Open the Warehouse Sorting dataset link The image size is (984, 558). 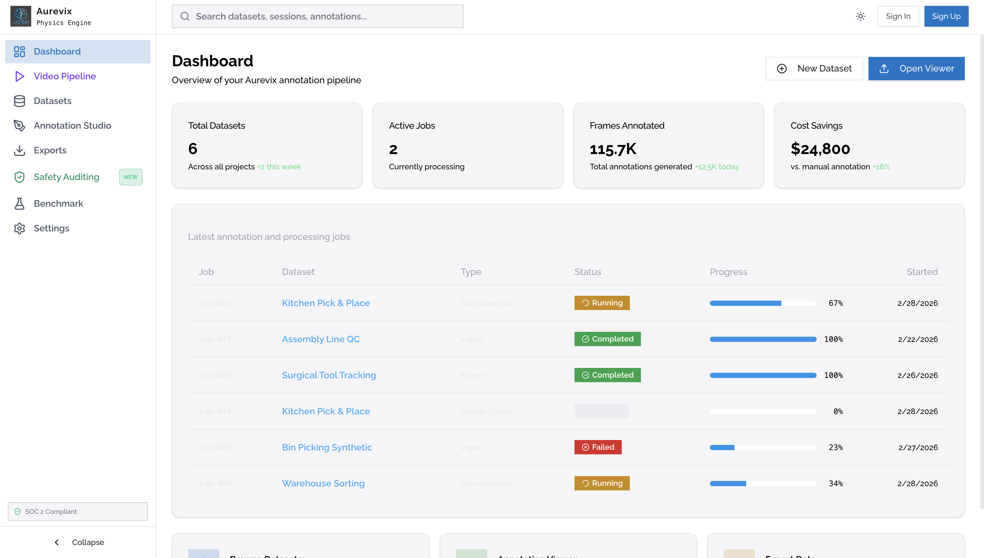click(x=323, y=483)
